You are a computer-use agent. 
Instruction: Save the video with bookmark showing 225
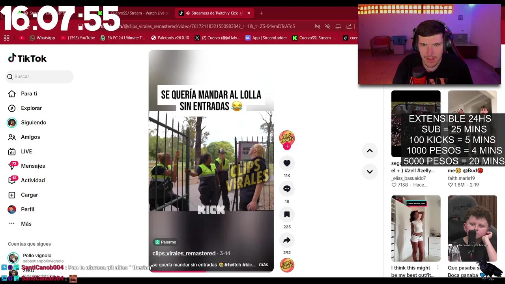[x=287, y=215]
